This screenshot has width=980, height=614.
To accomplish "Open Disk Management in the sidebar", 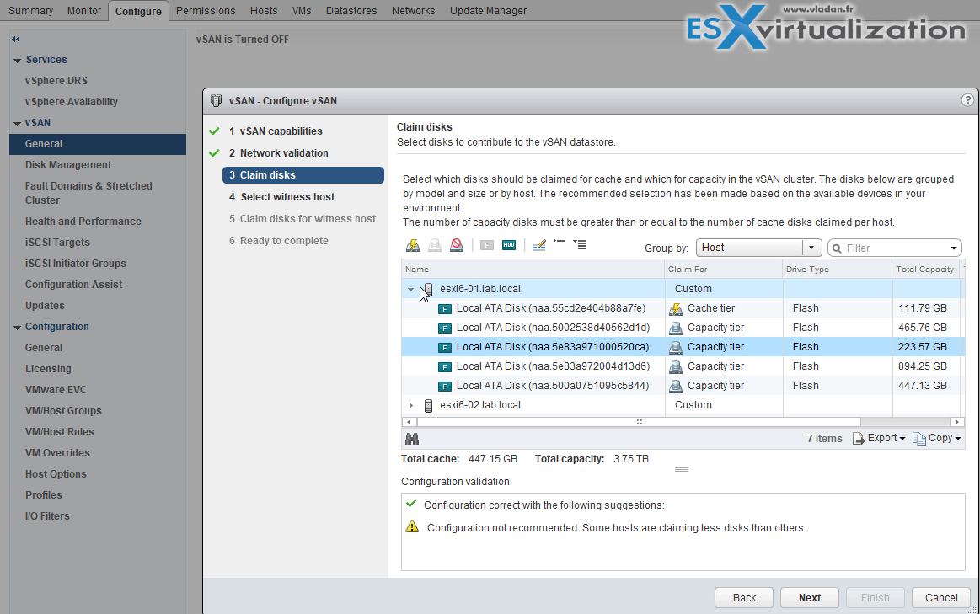I will coord(68,165).
